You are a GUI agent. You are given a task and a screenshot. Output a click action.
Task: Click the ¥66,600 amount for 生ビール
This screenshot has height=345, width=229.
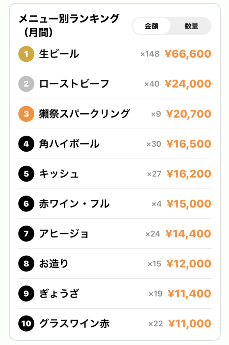(188, 54)
